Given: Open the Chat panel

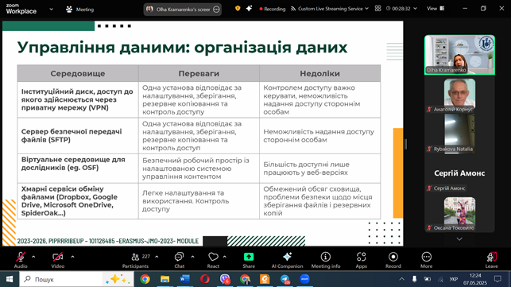Looking at the screenshot, I should 179,260.
